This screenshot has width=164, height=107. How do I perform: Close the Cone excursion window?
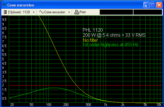159,5
